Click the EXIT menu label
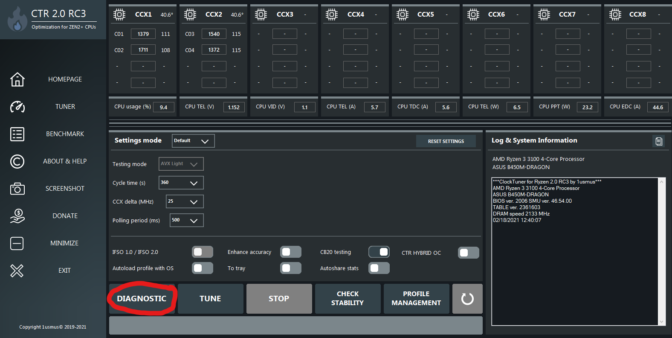This screenshot has height=338, width=672. (64, 271)
